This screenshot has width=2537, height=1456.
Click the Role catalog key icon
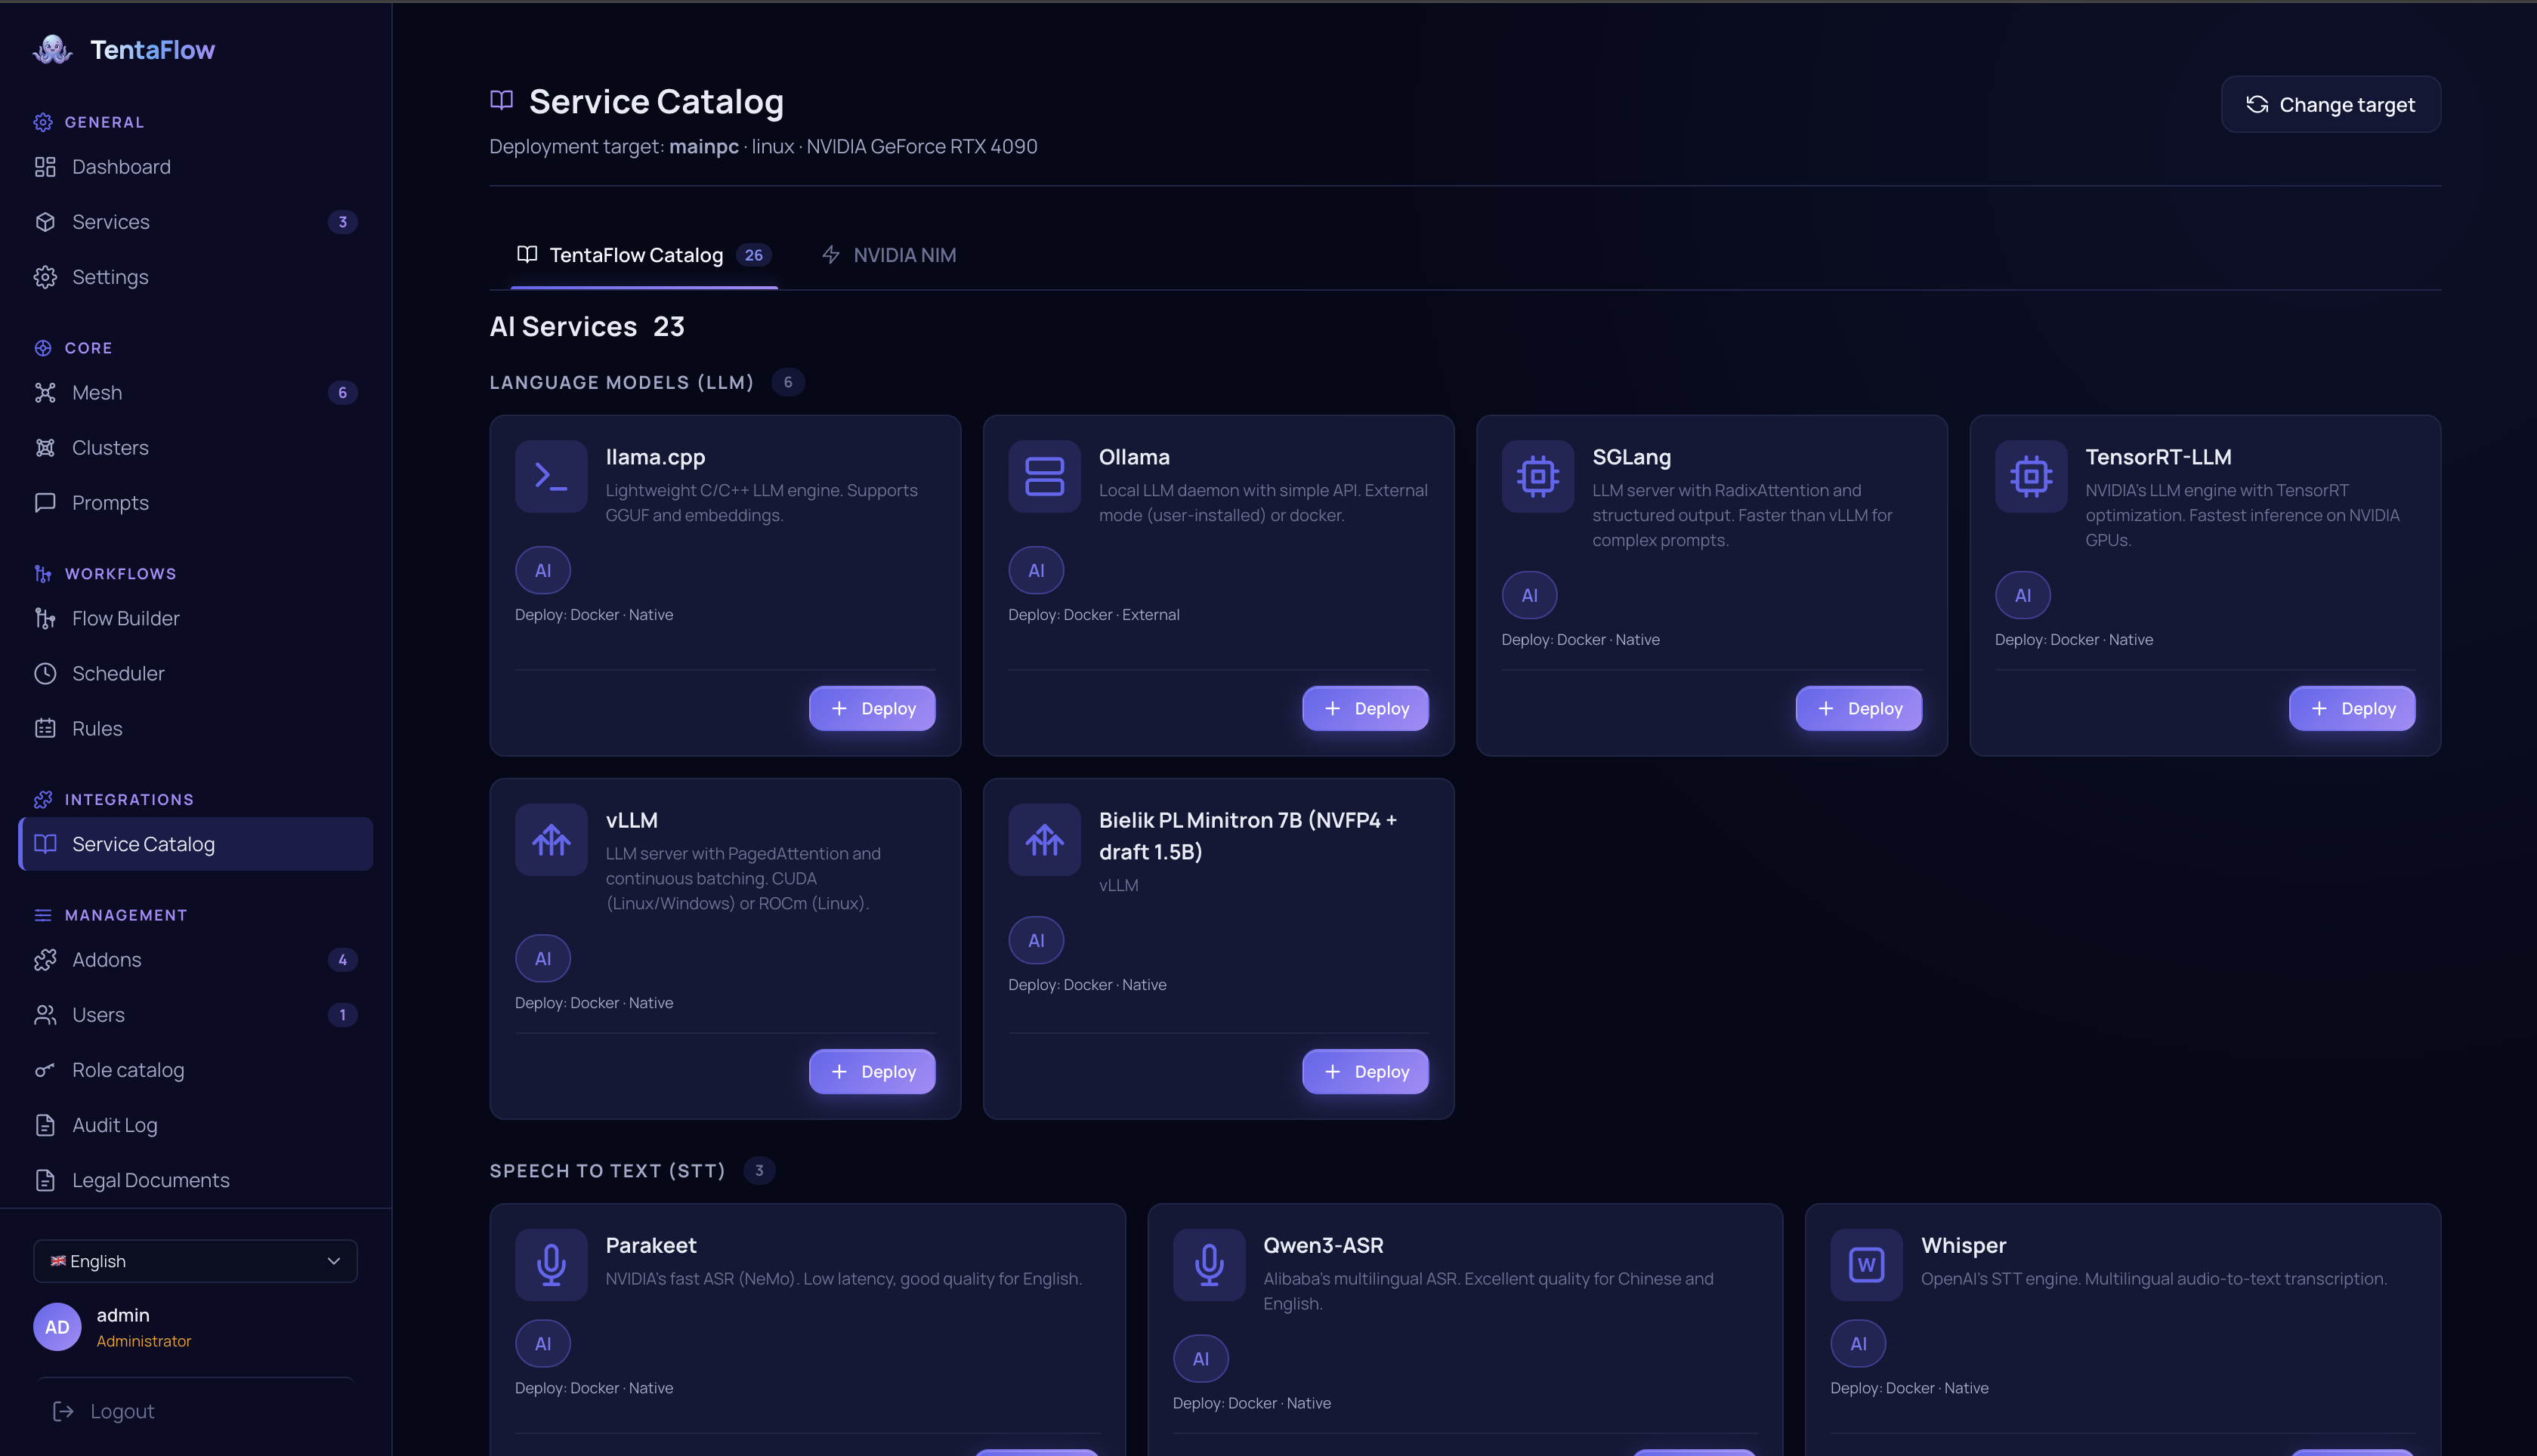pos(45,1070)
